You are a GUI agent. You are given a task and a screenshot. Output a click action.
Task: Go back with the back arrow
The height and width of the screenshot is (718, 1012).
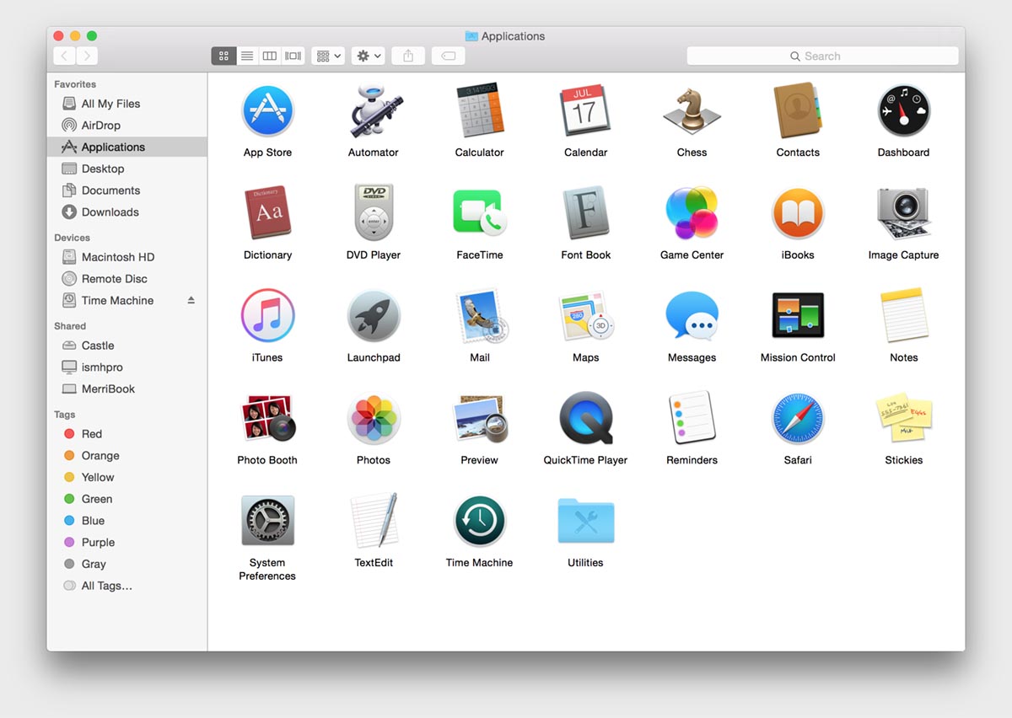[65, 56]
